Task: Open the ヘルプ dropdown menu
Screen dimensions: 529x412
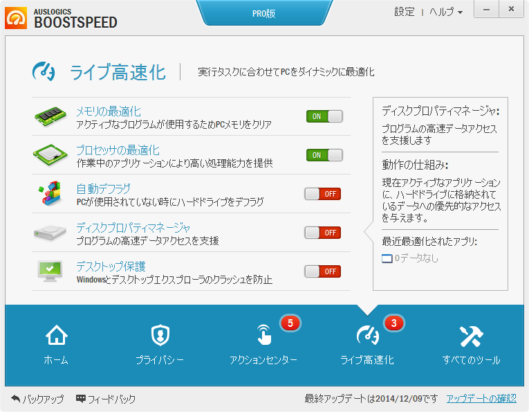Action: [445, 12]
